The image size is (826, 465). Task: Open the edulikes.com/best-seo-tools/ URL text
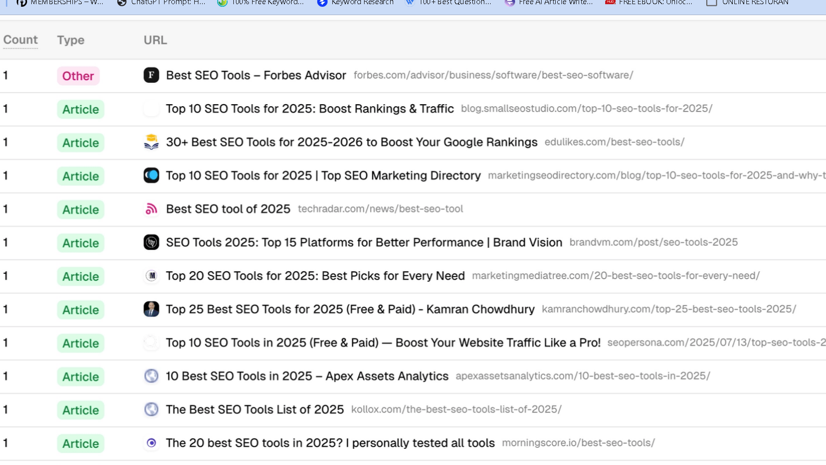[614, 142]
